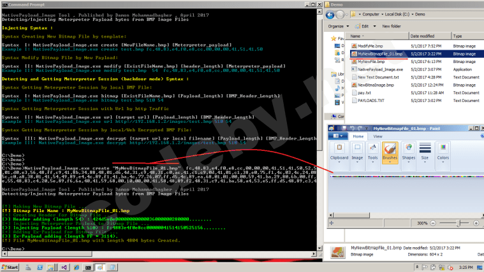
Task: Expand Brushes dropdown arrow in Paint
Action: click(390, 162)
